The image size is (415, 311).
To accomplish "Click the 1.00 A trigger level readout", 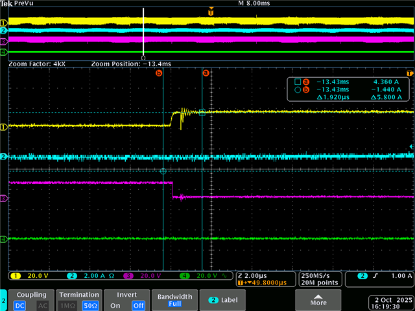I will [x=401, y=276].
